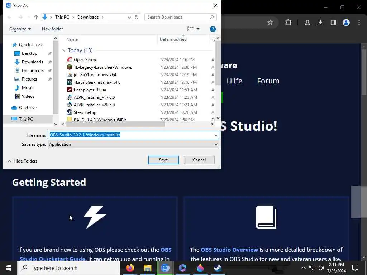Open the Save as type combo box

[133, 144]
